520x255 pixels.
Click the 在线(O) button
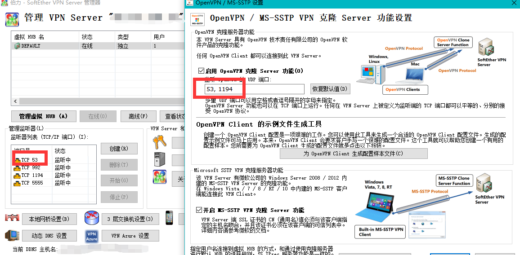98,116
